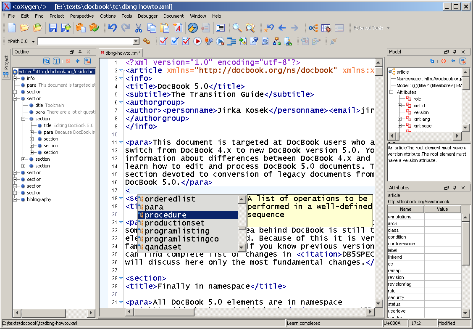
Task: Save the current file with the floppy icon
Action: click(x=53, y=28)
